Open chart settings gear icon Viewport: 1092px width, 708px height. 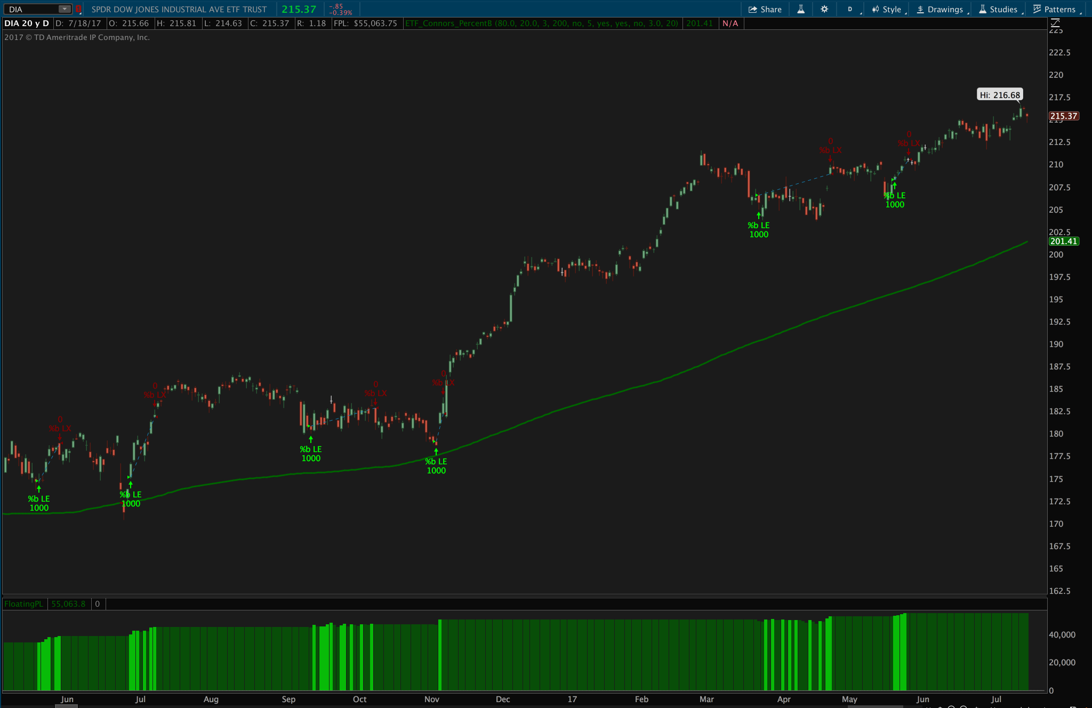(x=824, y=9)
